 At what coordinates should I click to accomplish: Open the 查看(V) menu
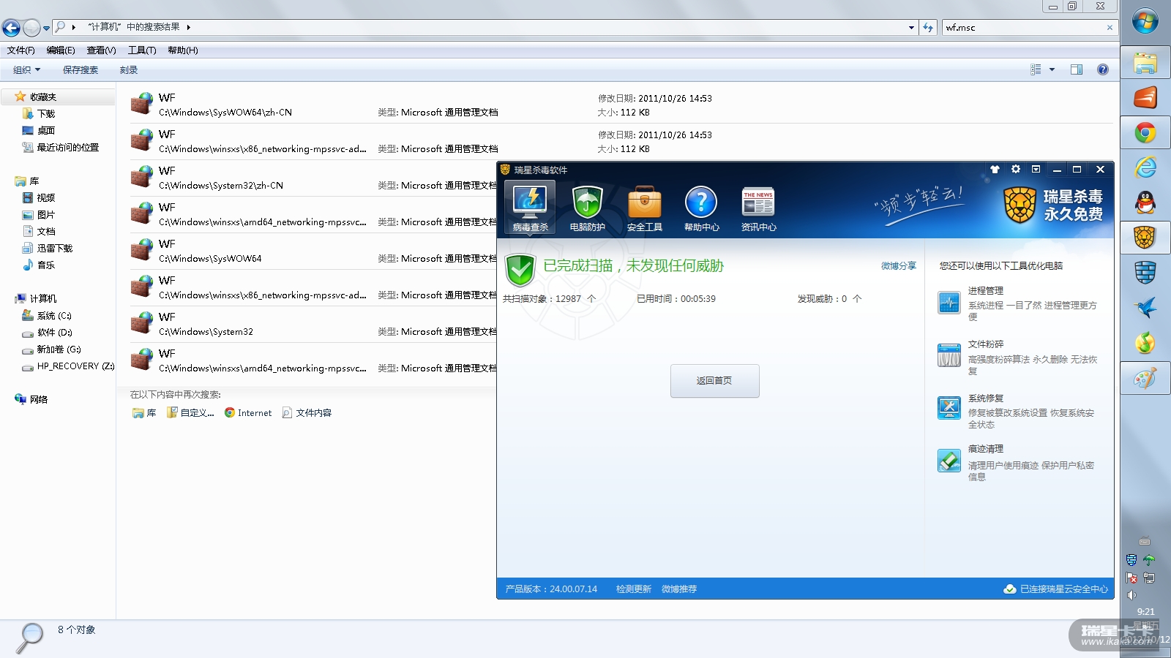101,50
